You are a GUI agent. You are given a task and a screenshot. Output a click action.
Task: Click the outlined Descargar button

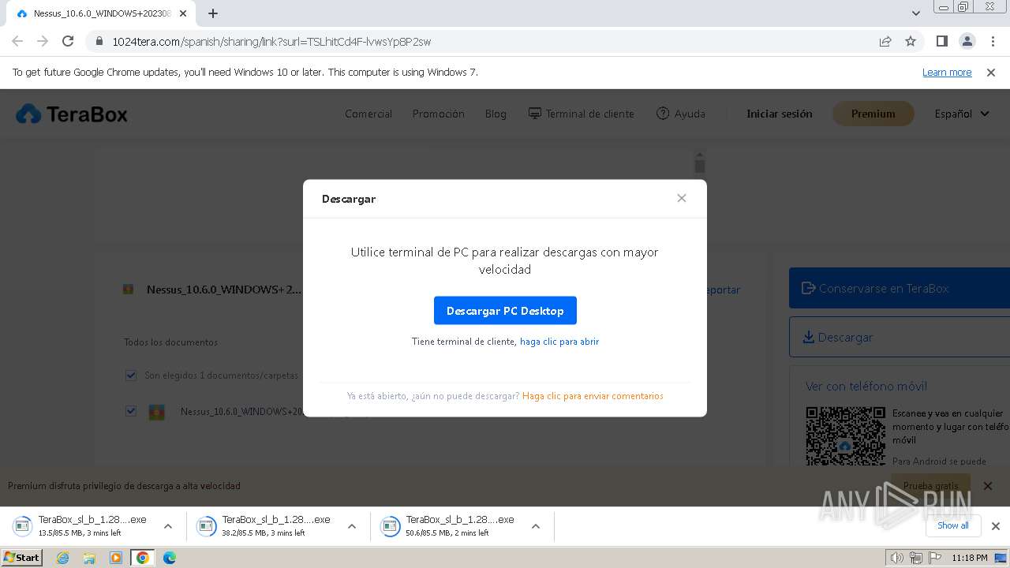point(900,337)
